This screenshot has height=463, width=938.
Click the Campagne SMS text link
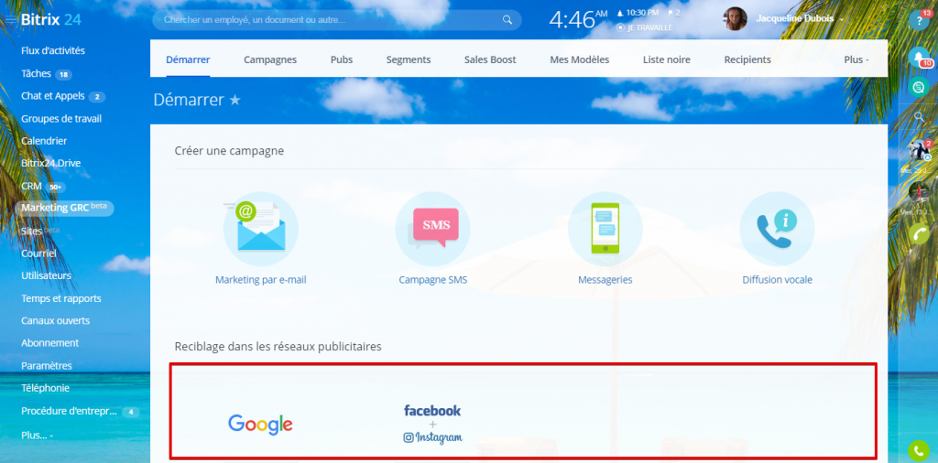point(433,280)
